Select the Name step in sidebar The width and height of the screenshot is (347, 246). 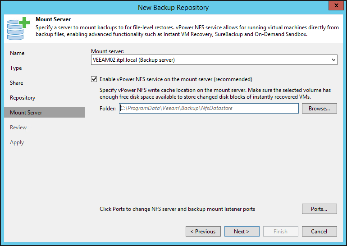(17, 53)
